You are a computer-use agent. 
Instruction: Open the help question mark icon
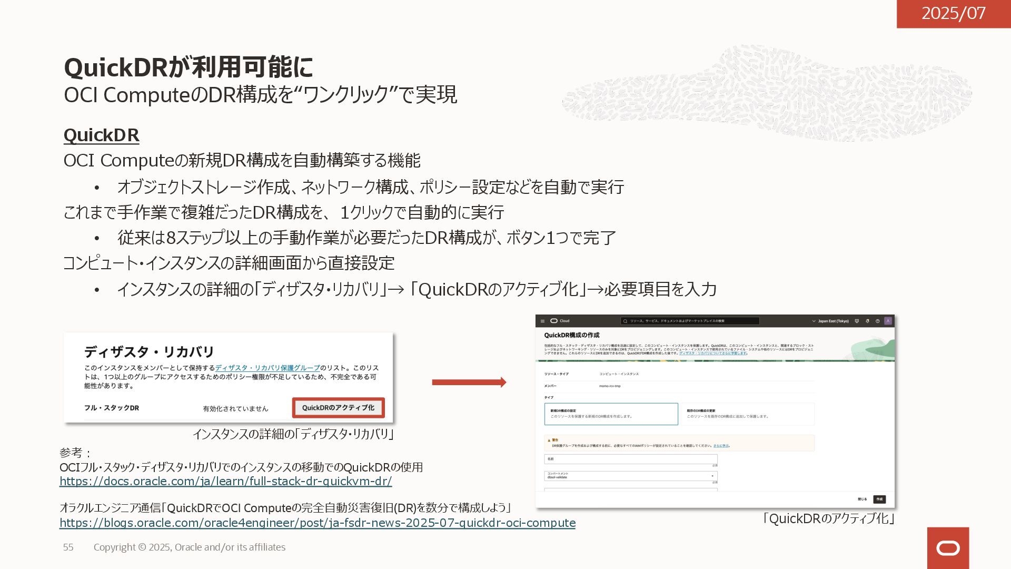coord(877,321)
